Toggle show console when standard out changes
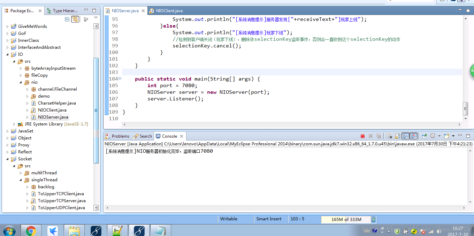The image size is (474, 236). pyautogui.click(x=406, y=136)
